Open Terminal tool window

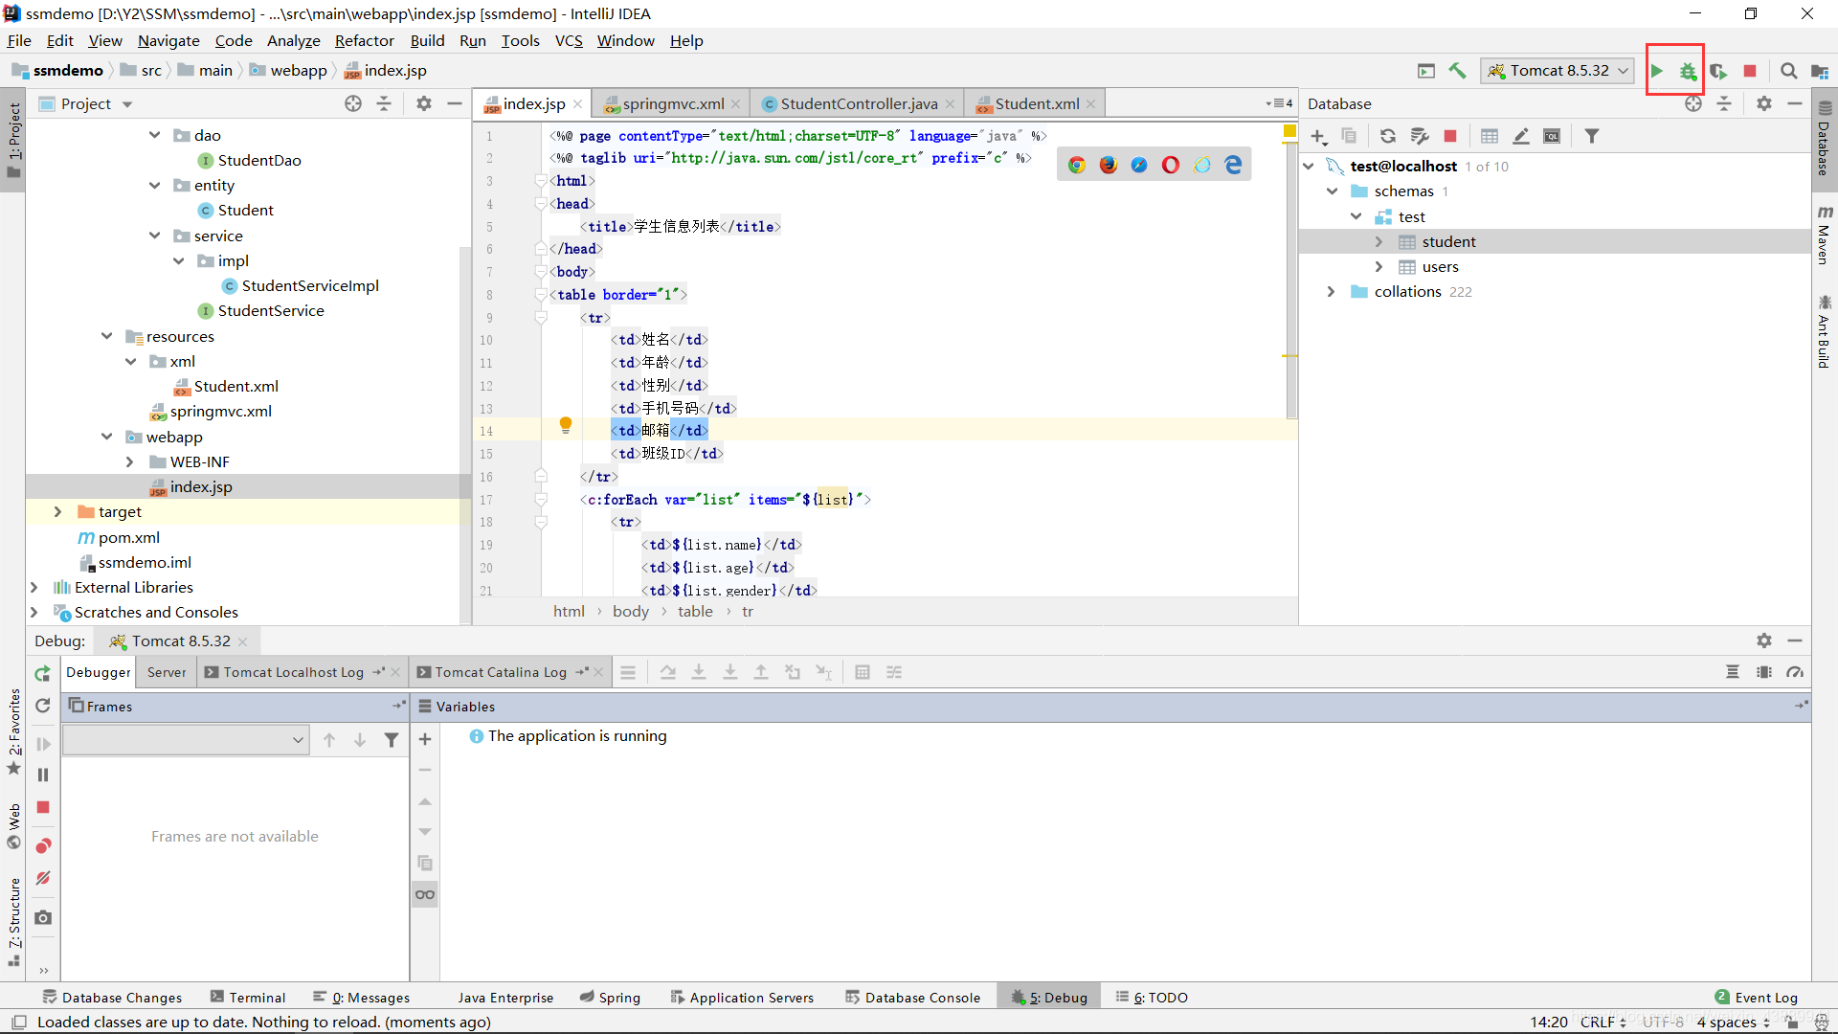[248, 997]
